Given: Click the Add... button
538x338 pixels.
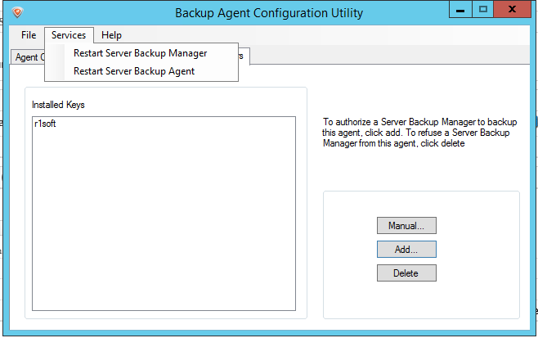Looking at the screenshot, I should pos(406,249).
